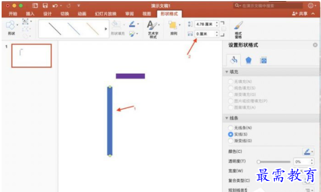
Task: Click the shape outline pen icon in ribbon
Action: pos(132,24)
